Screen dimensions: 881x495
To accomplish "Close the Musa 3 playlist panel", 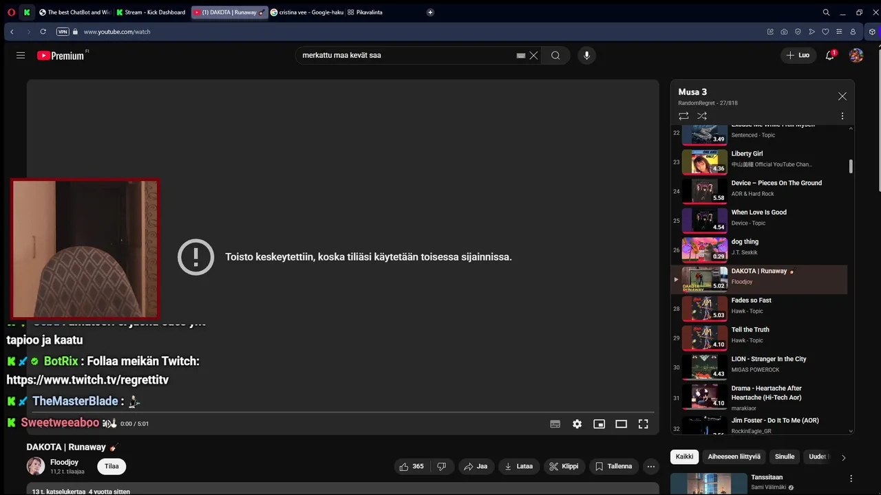I will (842, 96).
